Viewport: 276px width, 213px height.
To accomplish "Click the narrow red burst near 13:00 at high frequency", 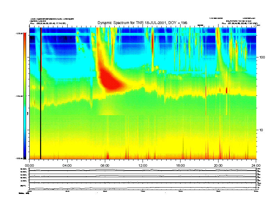I will 152,41.
